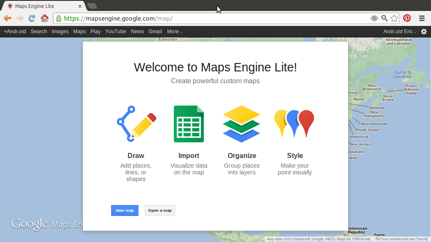Open the browser menu button

point(421,18)
